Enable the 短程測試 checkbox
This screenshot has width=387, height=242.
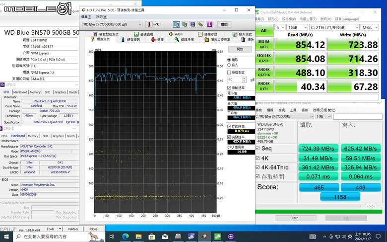point(229,73)
